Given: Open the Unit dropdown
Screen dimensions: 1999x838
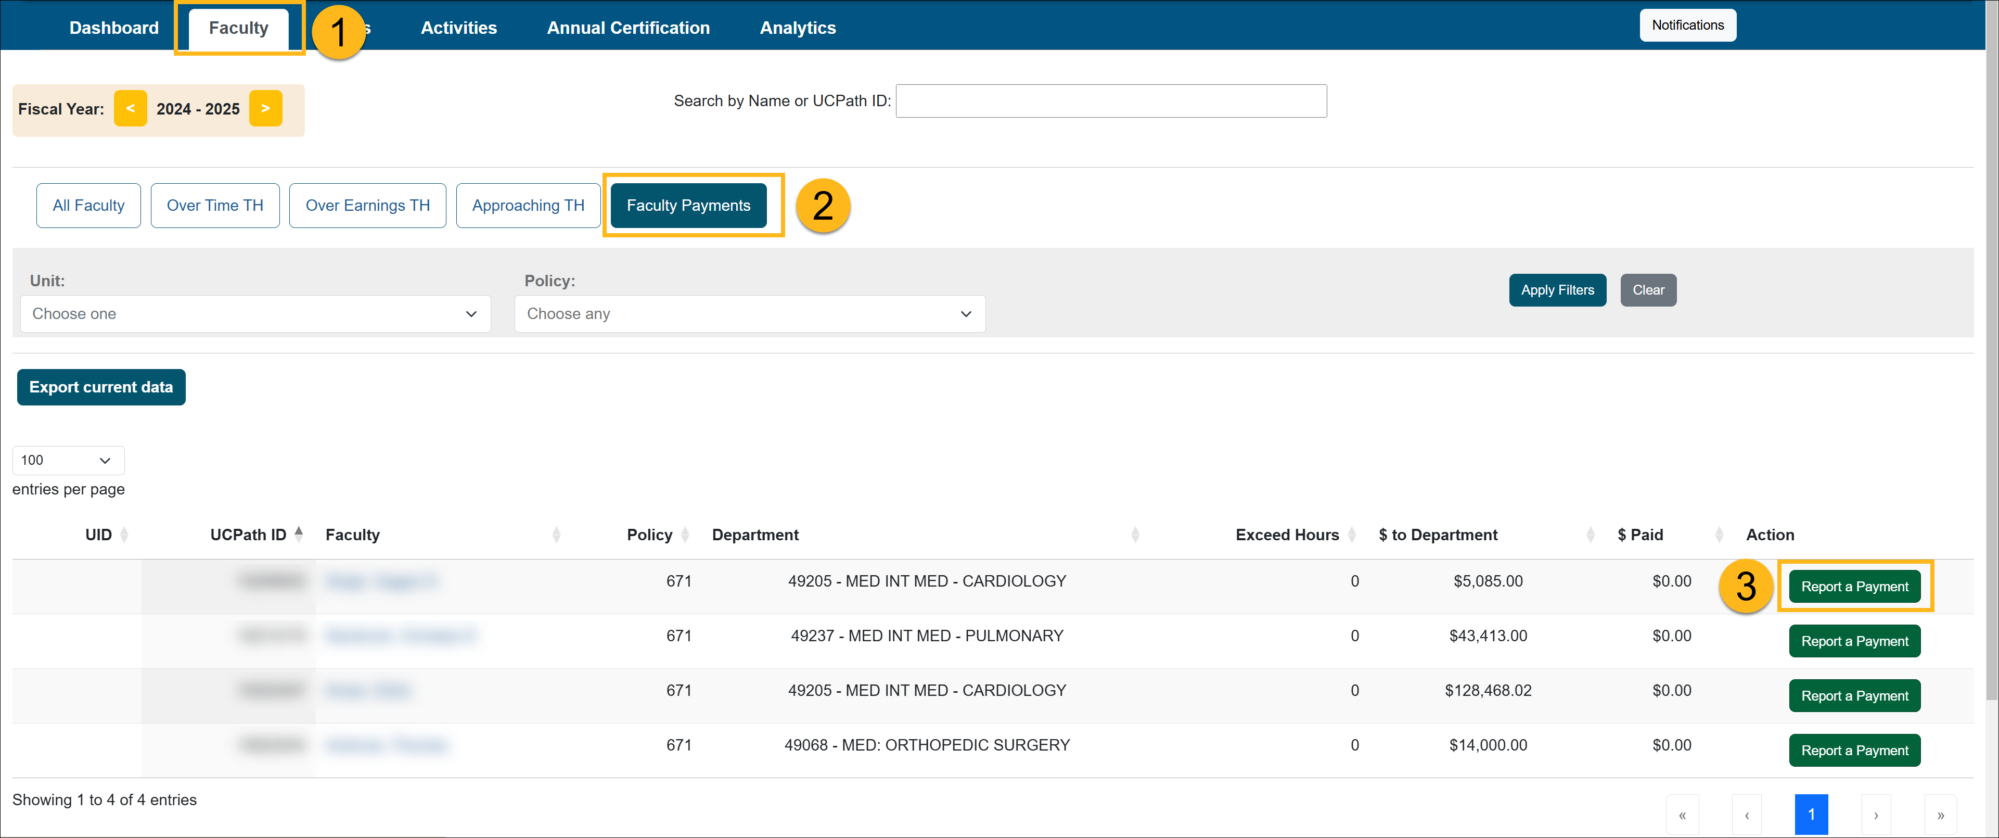Looking at the screenshot, I should tap(255, 314).
